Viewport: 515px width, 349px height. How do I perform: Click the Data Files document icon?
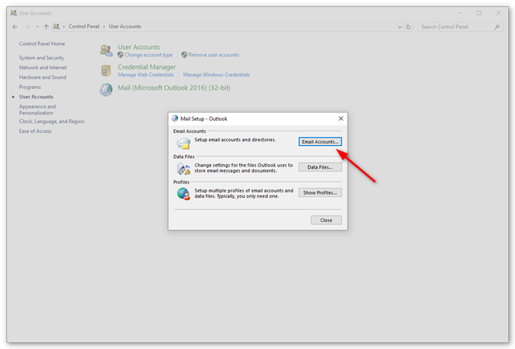click(183, 169)
